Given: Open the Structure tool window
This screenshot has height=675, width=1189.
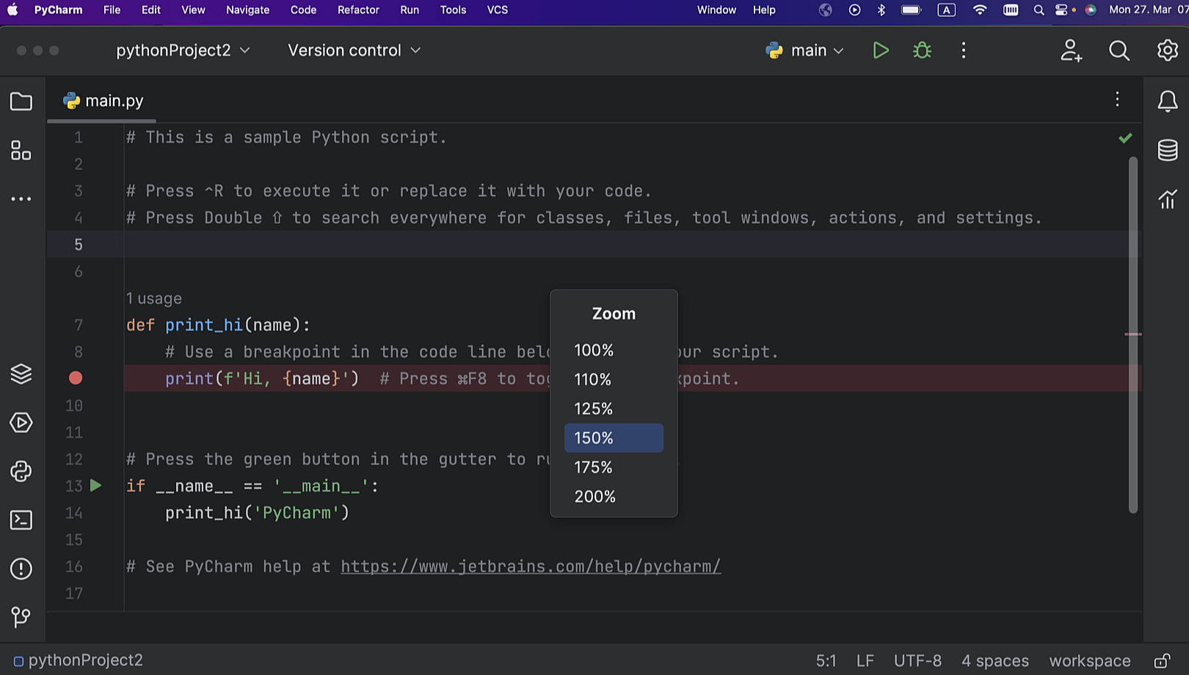Looking at the screenshot, I should pyautogui.click(x=21, y=151).
